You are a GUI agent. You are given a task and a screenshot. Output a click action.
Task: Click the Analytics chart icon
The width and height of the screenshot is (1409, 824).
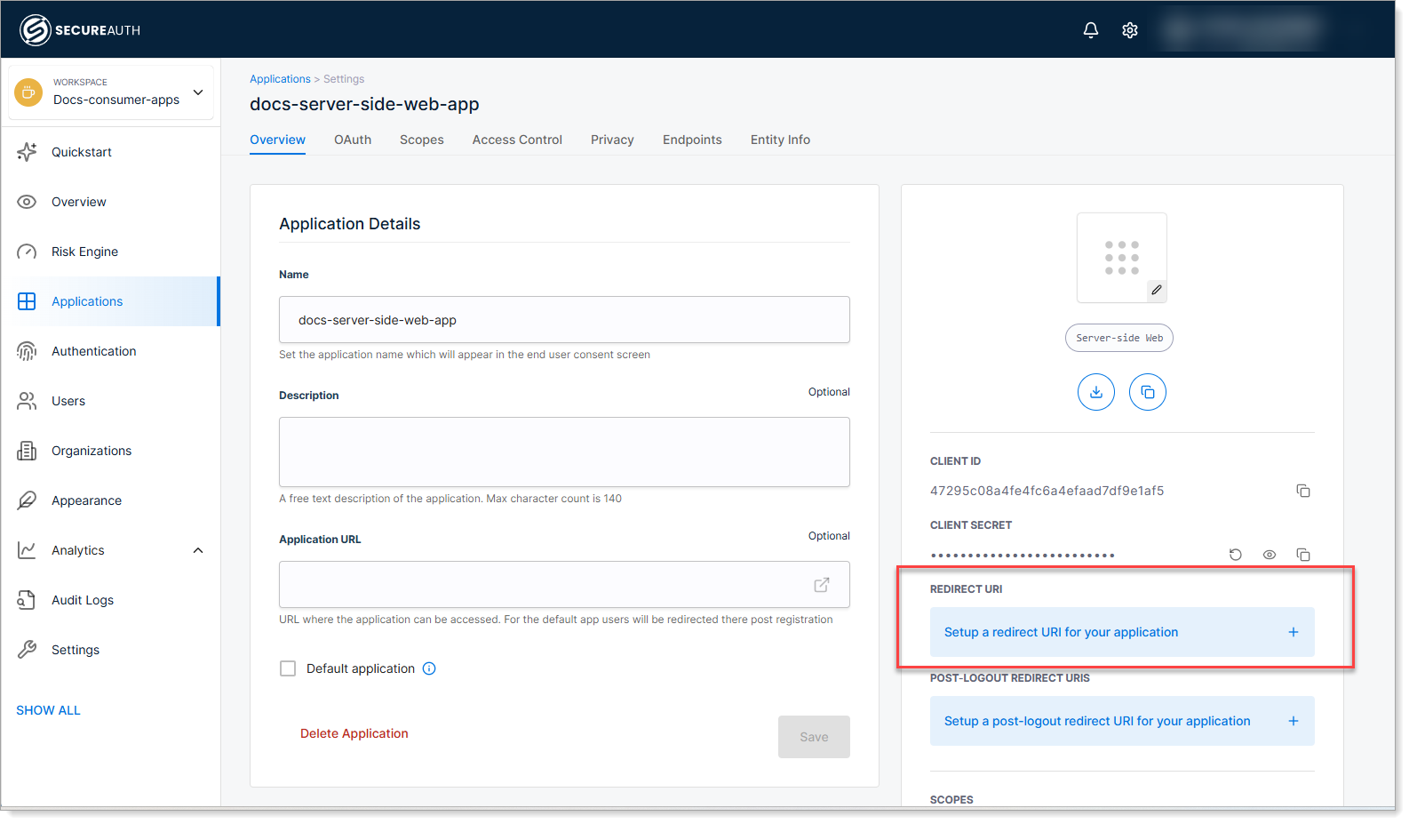[27, 550]
